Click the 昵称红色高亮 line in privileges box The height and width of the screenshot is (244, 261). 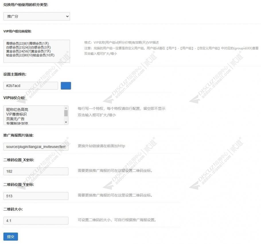click(x=17, y=110)
